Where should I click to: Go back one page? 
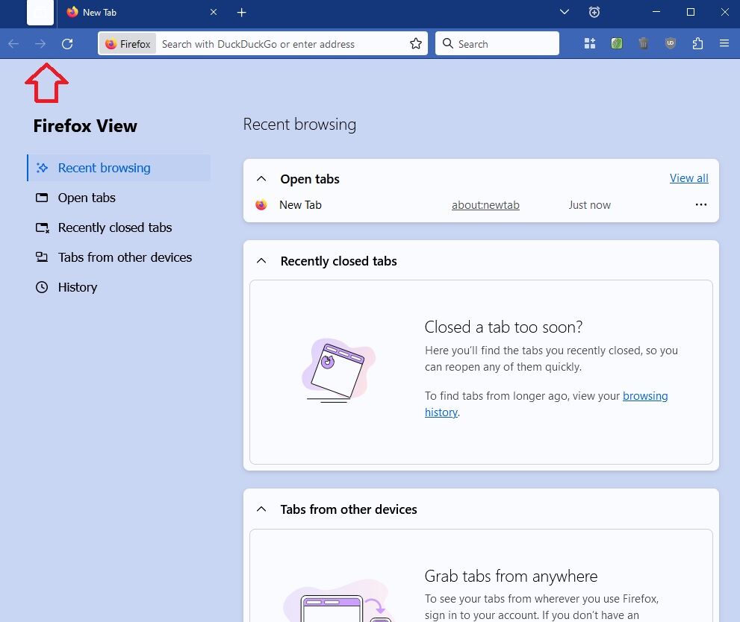coord(13,44)
